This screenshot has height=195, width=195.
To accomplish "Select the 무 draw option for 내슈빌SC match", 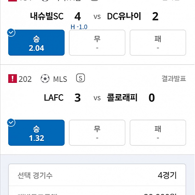I will [x=97, y=42].
